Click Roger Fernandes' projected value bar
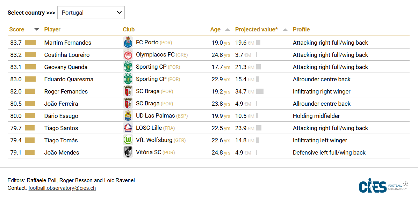The height and width of the screenshot is (202, 418). 260,91
